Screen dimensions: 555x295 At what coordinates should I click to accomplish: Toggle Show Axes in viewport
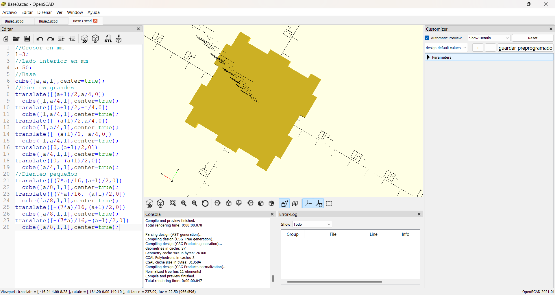(x=308, y=203)
